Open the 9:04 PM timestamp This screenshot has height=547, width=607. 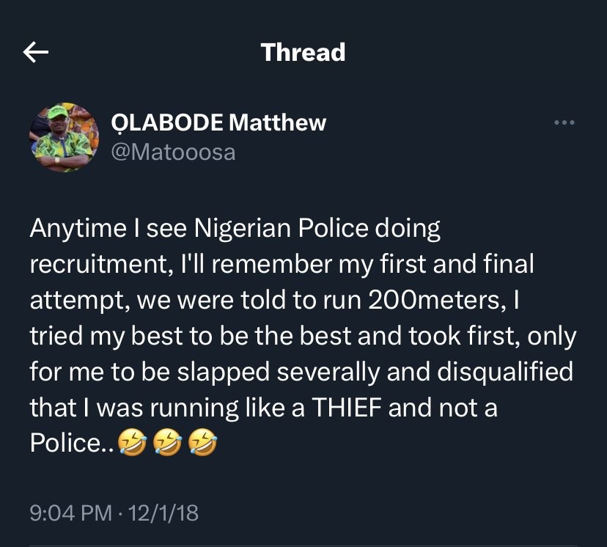(x=71, y=513)
